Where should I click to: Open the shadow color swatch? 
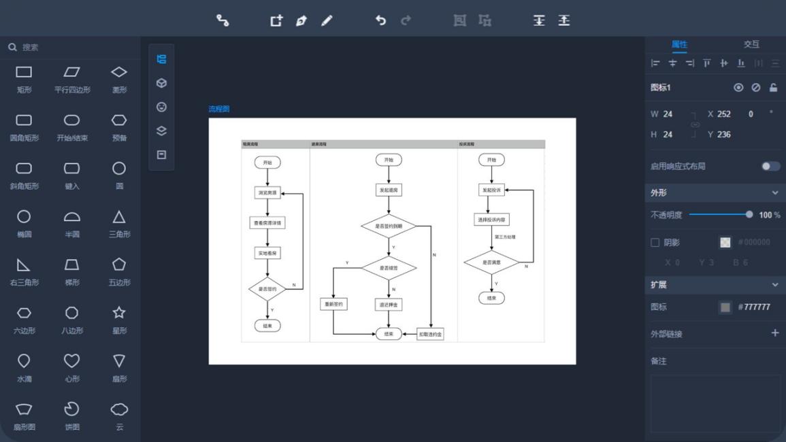725,243
